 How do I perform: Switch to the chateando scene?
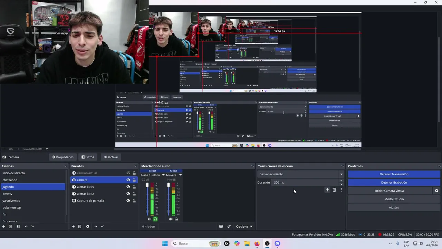33,180
